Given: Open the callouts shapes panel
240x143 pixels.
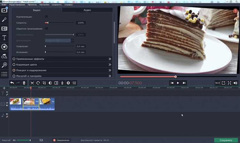Looking at the screenshot, I should click(4, 56).
